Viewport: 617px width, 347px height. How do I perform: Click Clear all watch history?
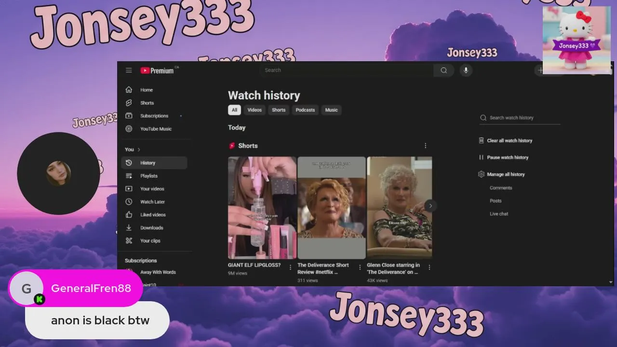(510, 141)
